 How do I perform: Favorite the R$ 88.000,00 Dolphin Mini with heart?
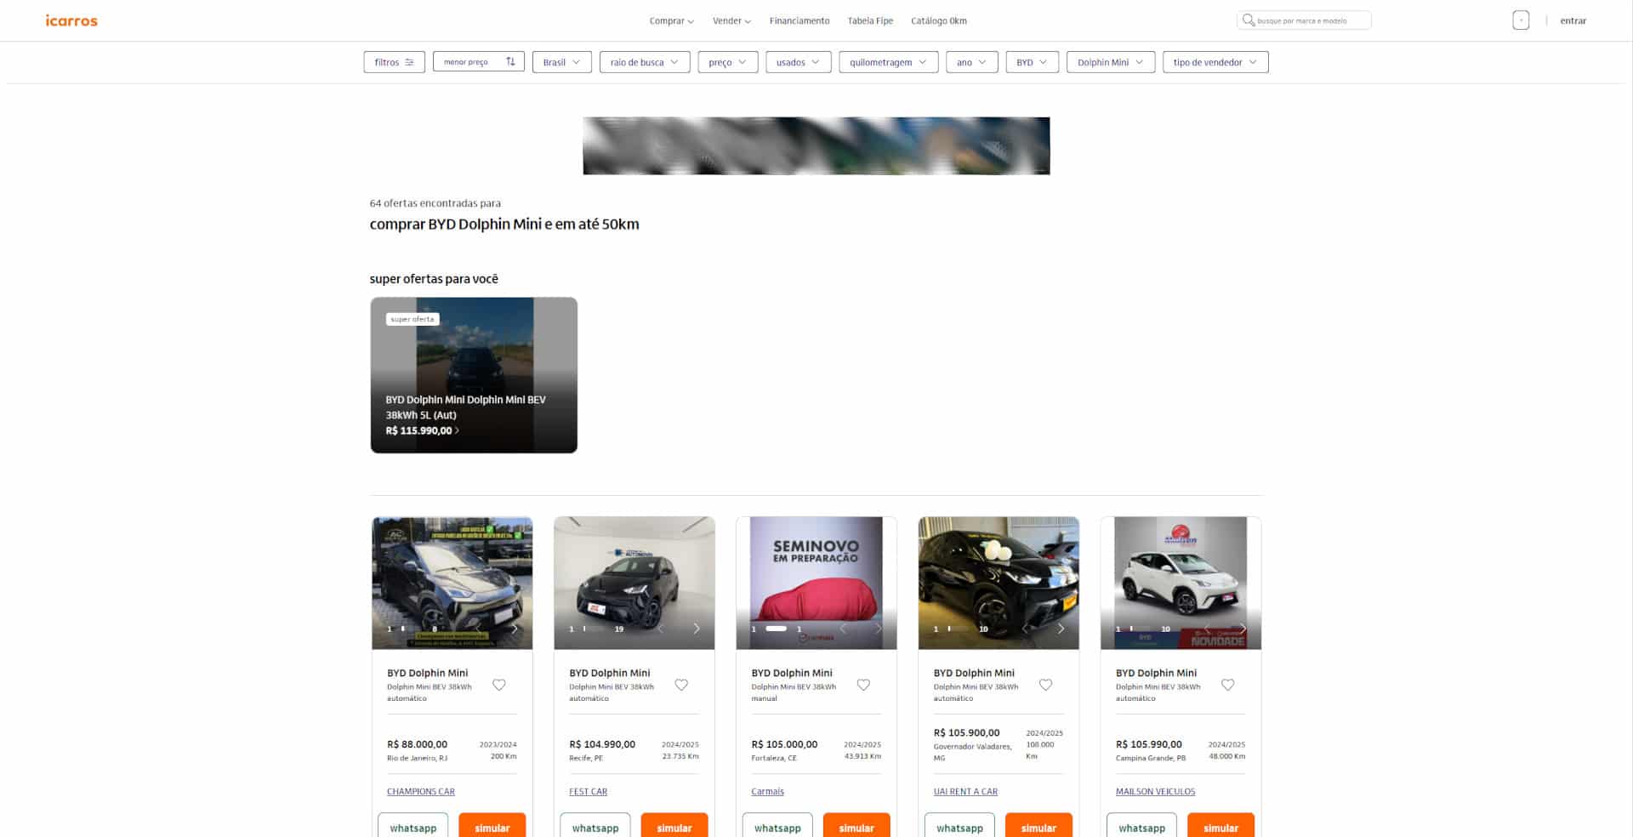click(499, 685)
